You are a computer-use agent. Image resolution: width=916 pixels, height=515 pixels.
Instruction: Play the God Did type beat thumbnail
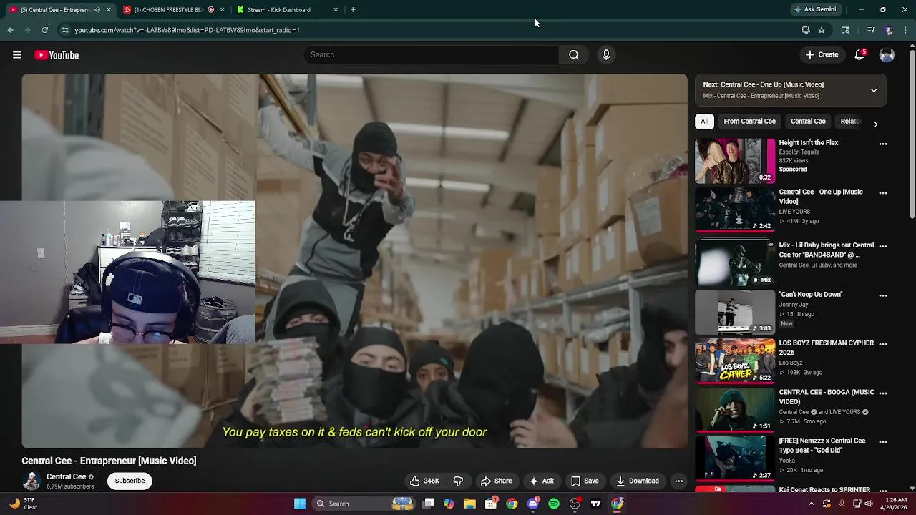[x=735, y=459]
